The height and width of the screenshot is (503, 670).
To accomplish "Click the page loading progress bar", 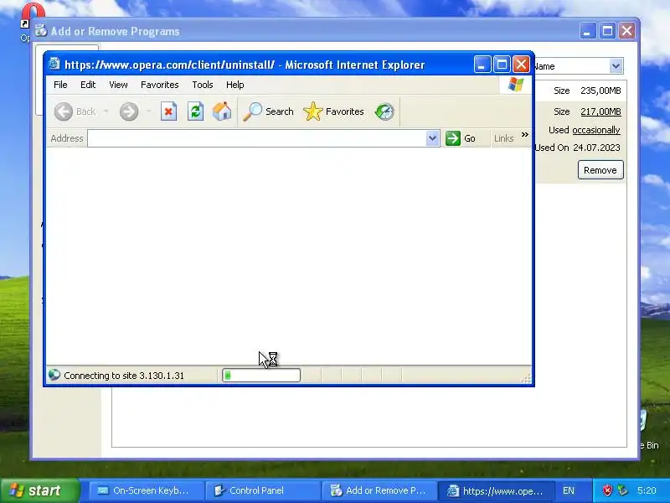I will pos(261,376).
